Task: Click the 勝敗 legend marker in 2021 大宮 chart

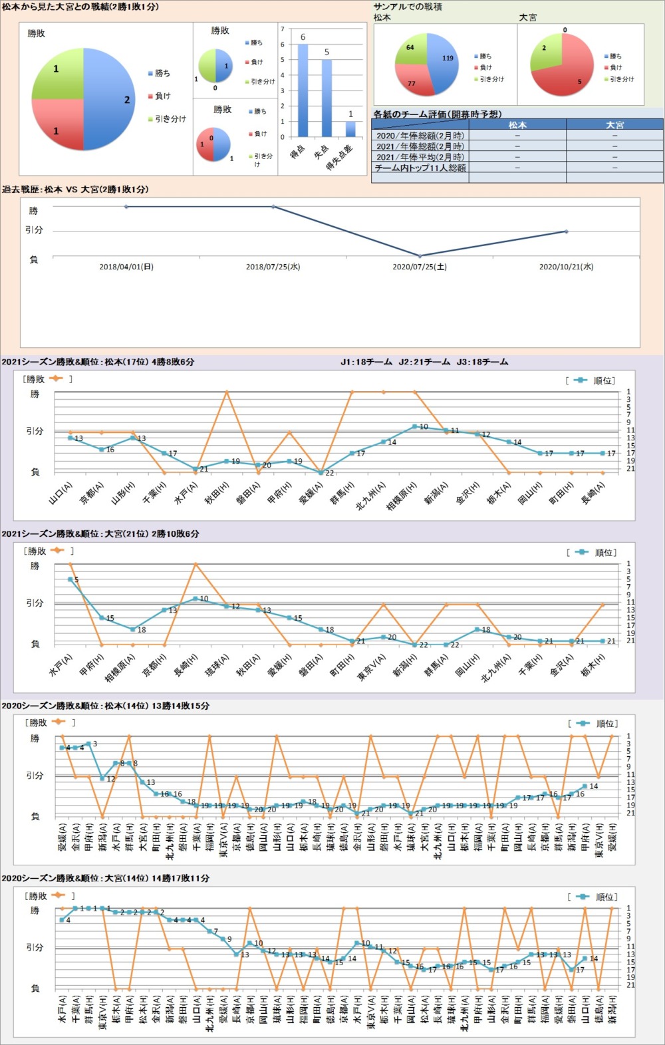Action: [57, 551]
